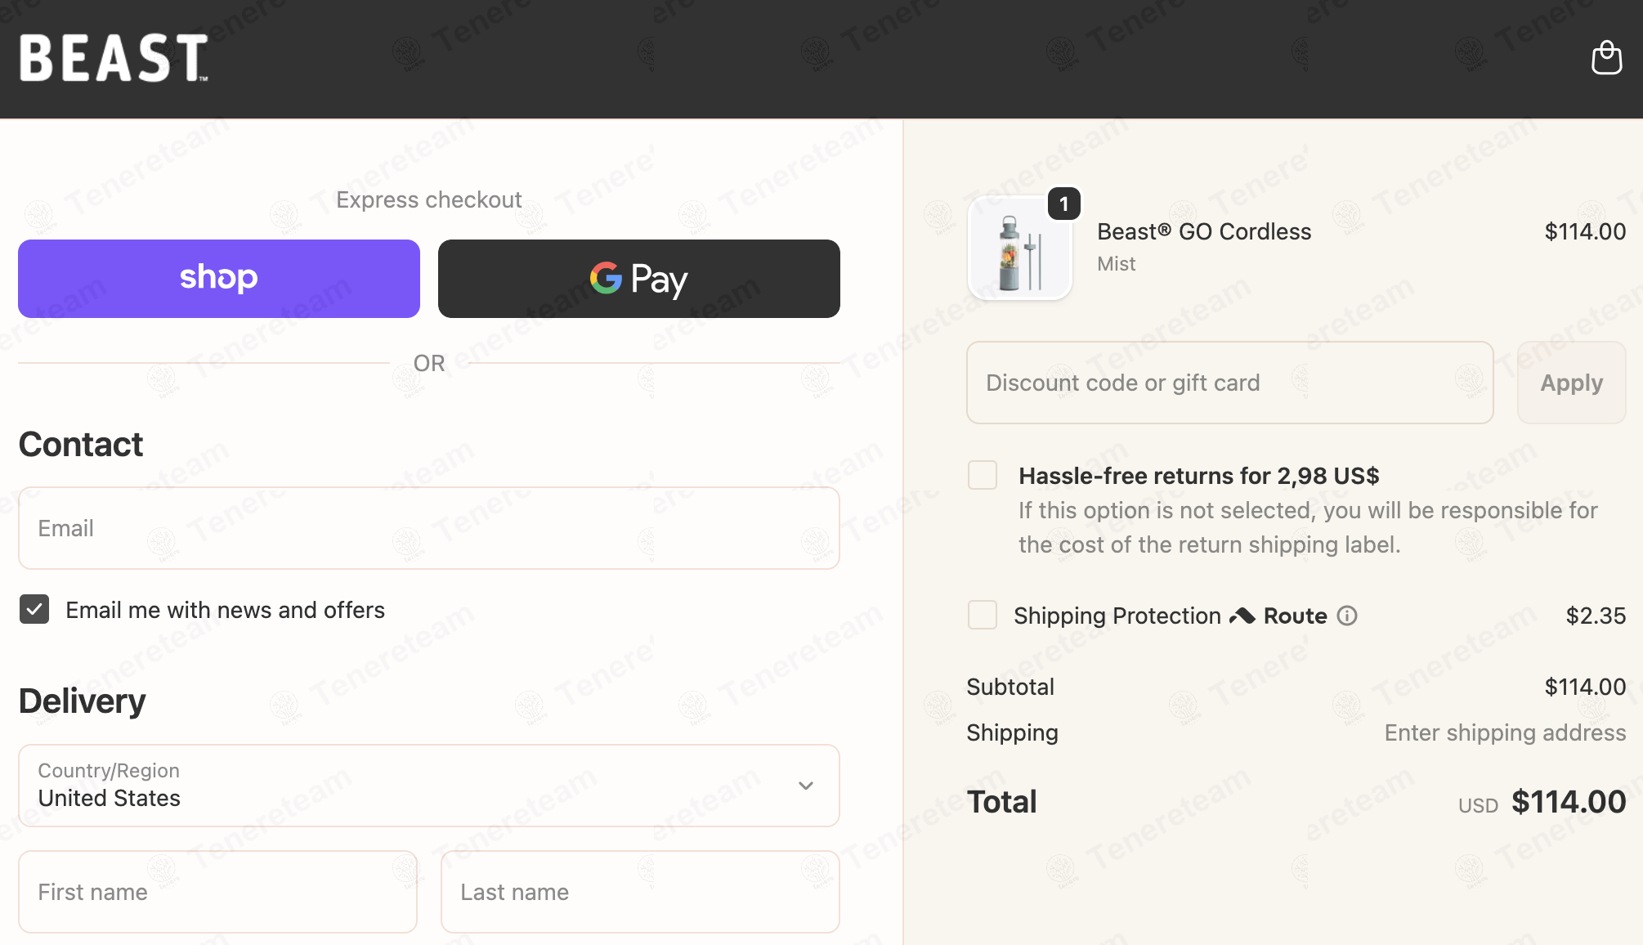Screen dimensions: 1643x945
Task: Enable Hassle-free returns checkbox
Action: click(983, 475)
